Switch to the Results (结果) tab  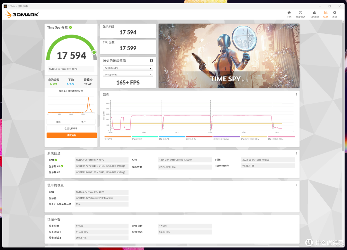pos(325,14)
